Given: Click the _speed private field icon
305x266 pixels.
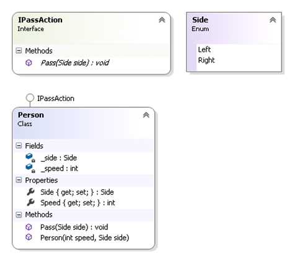Looking at the screenshot, I should tap(30, 168).
